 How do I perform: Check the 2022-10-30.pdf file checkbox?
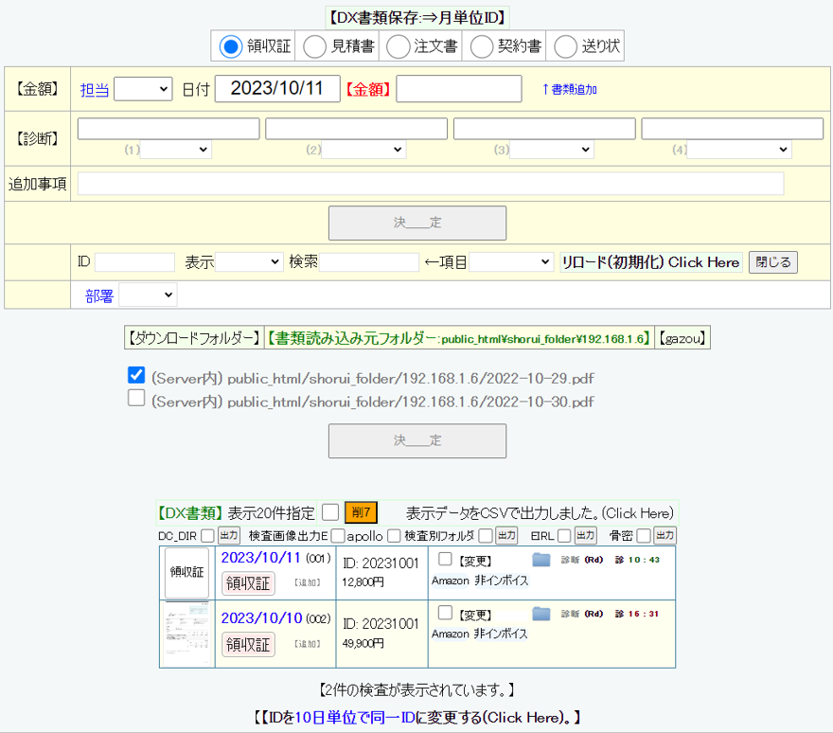pos(136,398)
